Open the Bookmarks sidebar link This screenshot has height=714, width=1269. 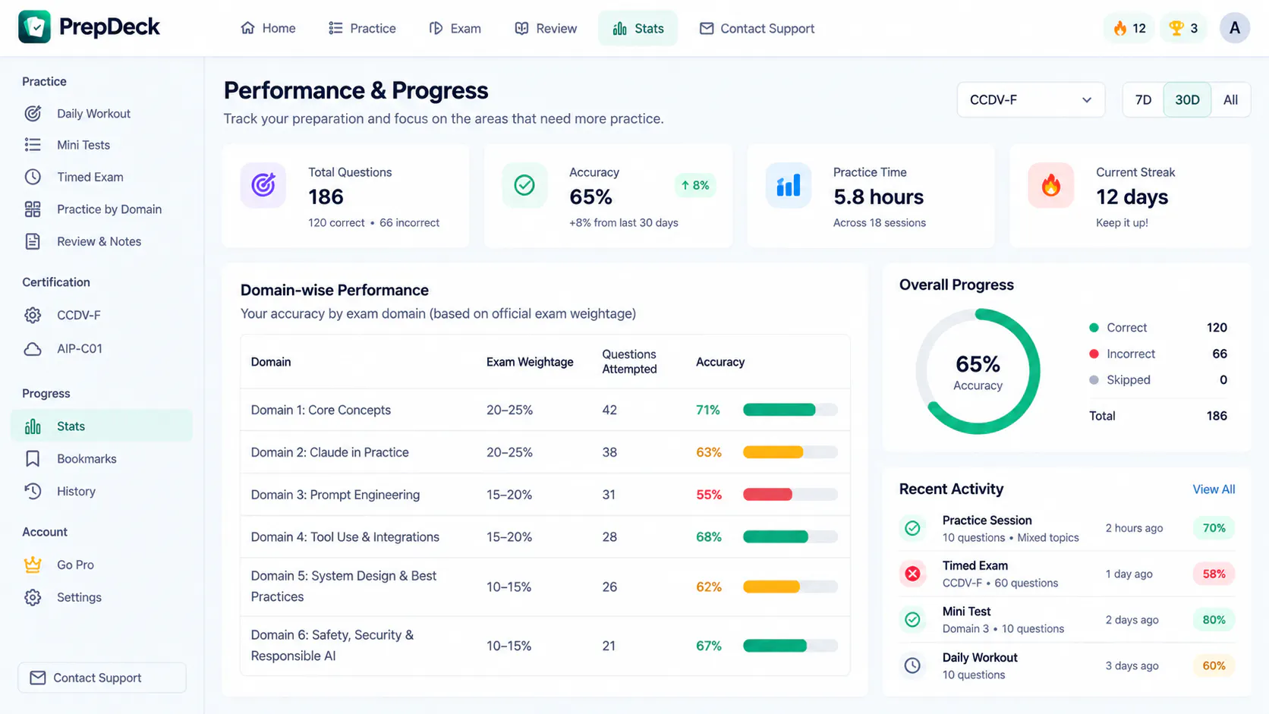(x=87, y=459)
